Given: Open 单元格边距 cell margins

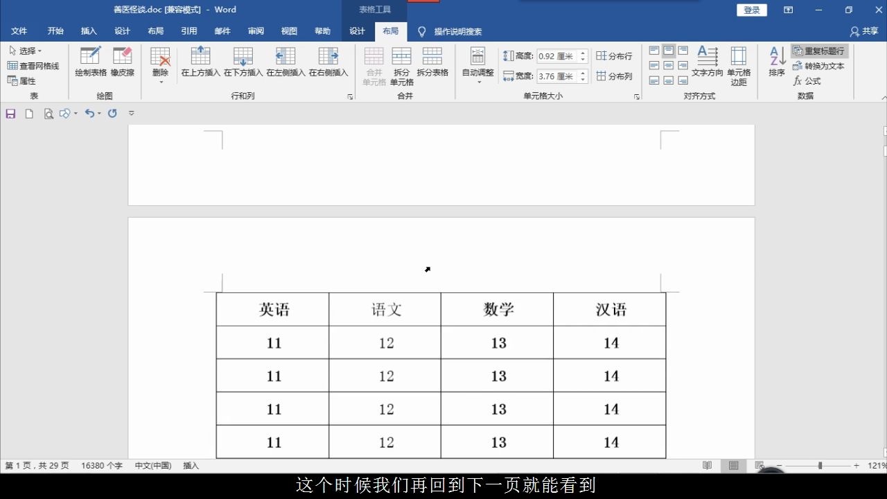Looking at the screenshot, I should coord(739,66).
